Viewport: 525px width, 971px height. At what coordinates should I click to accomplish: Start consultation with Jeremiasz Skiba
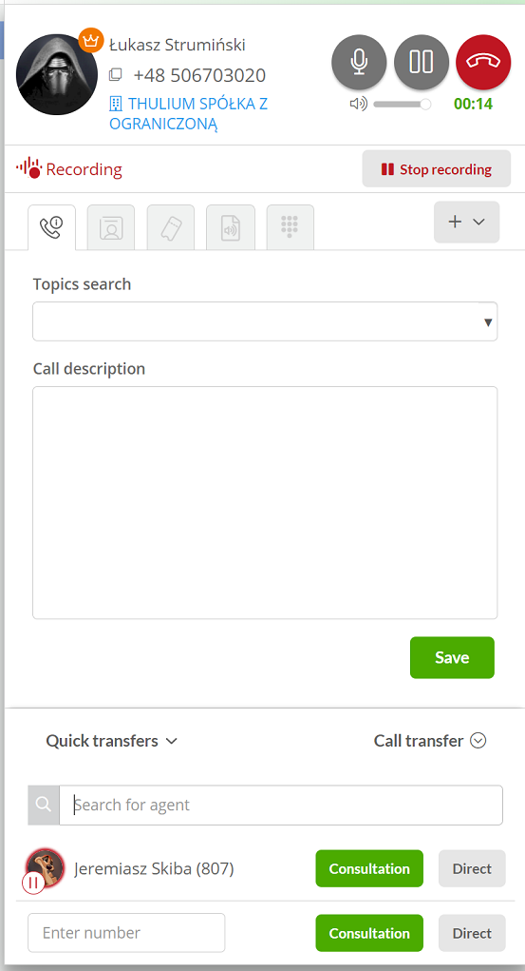(x=369, y=868)
